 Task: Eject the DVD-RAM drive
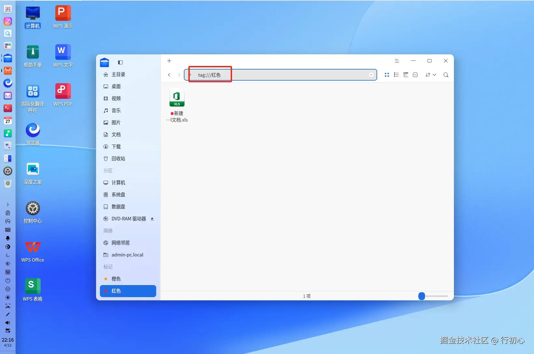[152, 219]
